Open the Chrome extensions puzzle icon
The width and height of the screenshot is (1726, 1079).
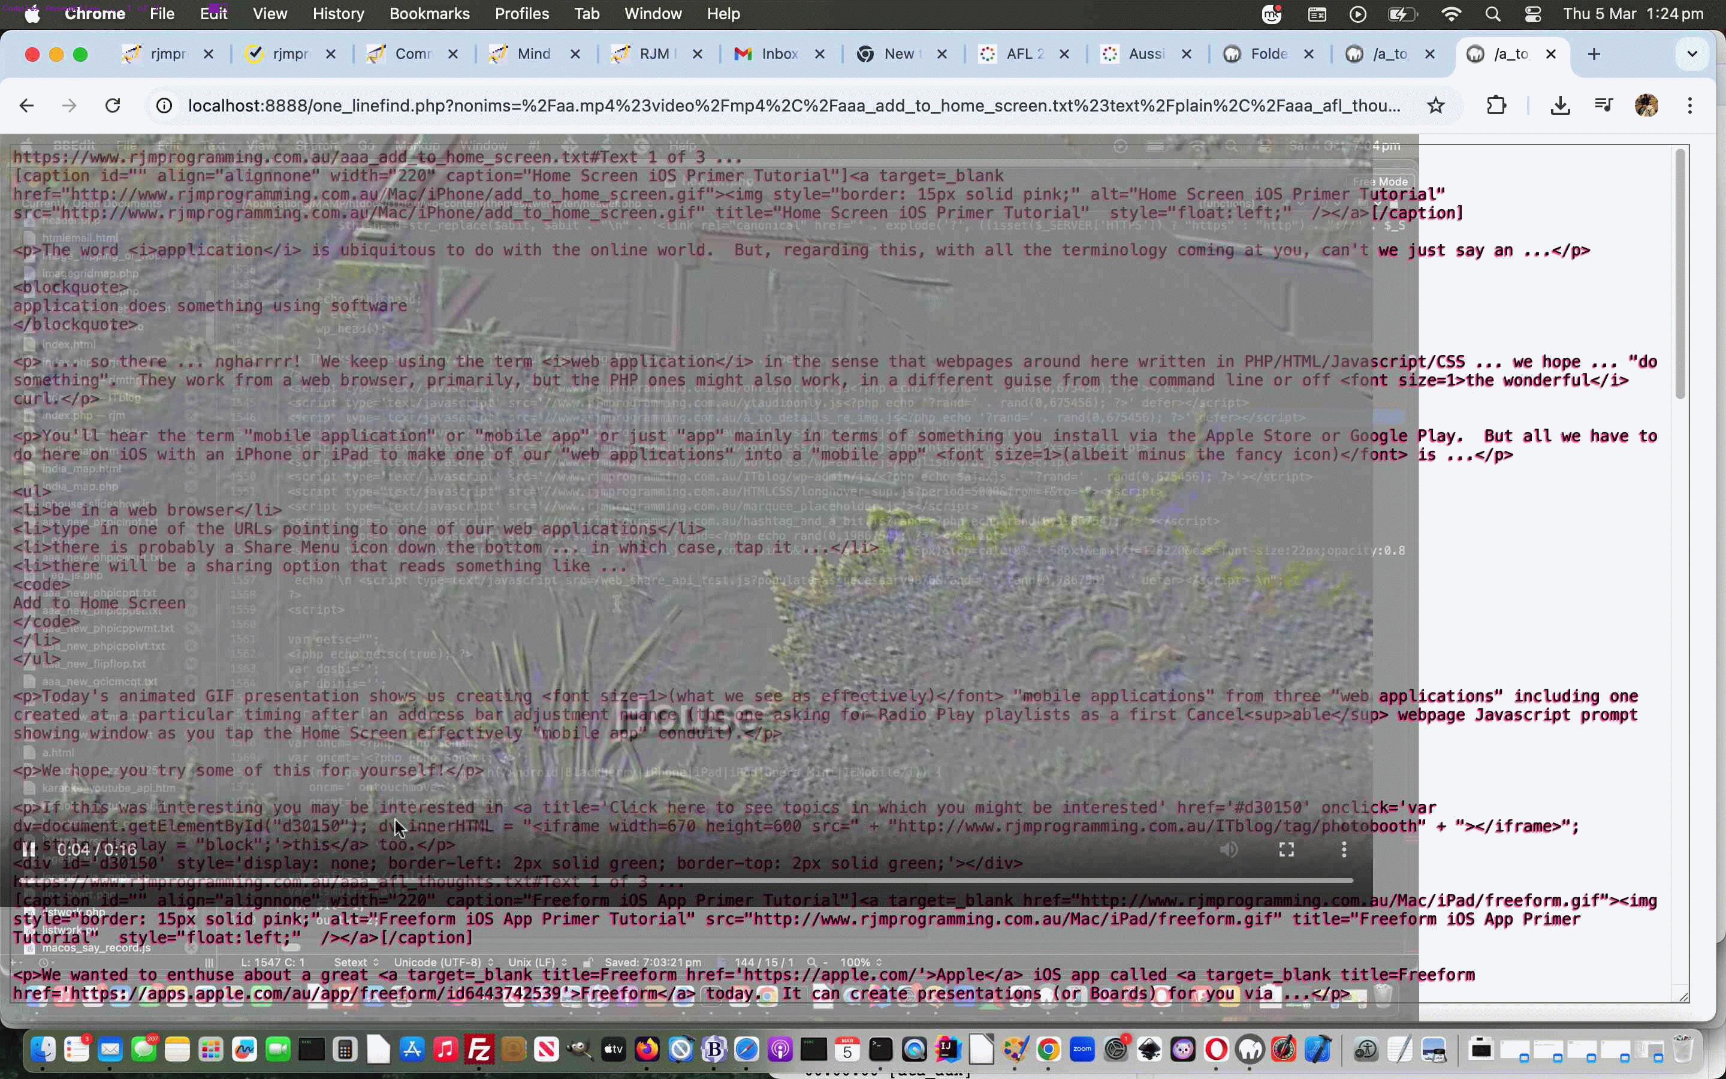tap(1496, 106)
